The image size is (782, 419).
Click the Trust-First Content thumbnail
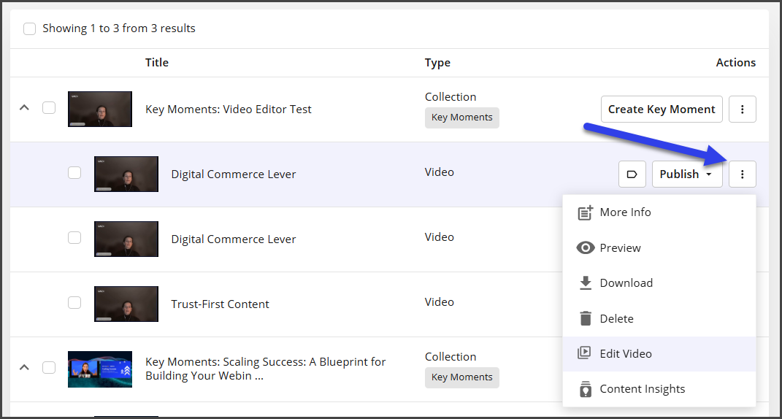coord(126,304)
